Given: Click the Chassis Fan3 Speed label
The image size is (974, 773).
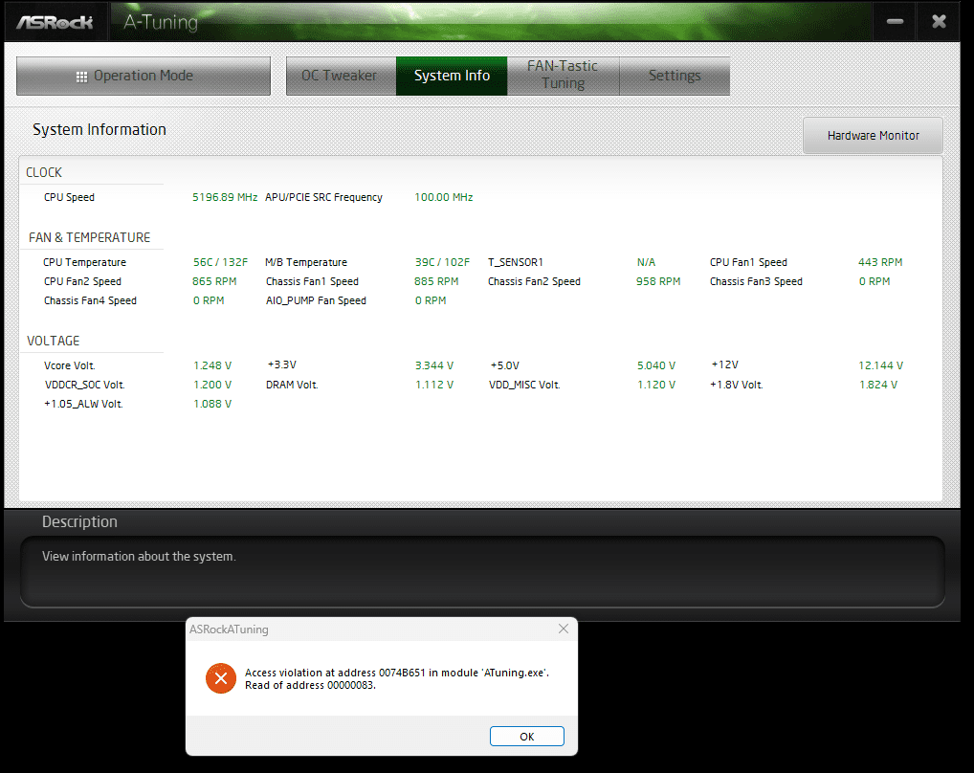Looking at the screenshot, I should pyautogui.click(x=756, y=282).
